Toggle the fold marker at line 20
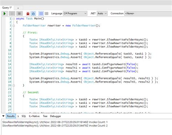 pos(14,86)
